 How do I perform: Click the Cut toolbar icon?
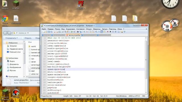point(63,32)
